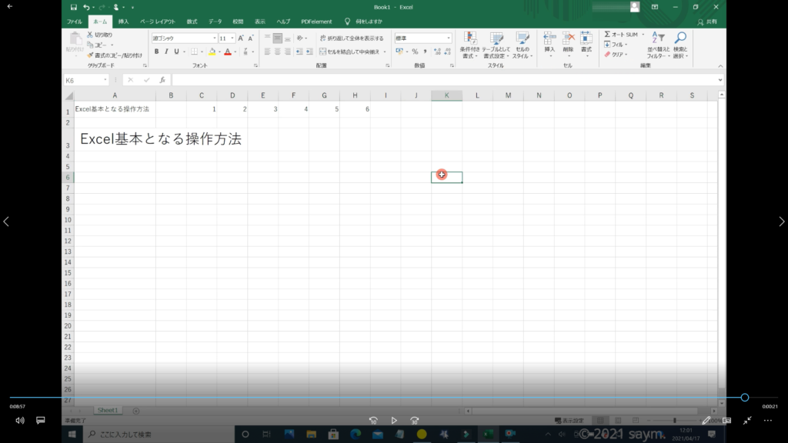Viewport: 788px width, 443px height.
Task: Expand the font size dropdown
Action: tap(232, 38)
